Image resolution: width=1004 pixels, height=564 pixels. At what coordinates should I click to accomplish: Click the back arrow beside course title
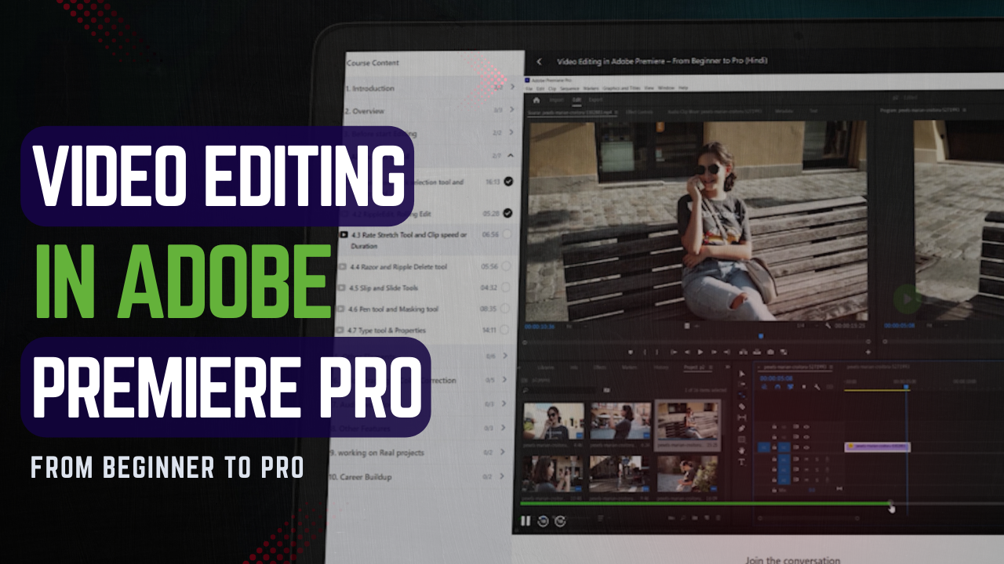[x=539, y=61]
